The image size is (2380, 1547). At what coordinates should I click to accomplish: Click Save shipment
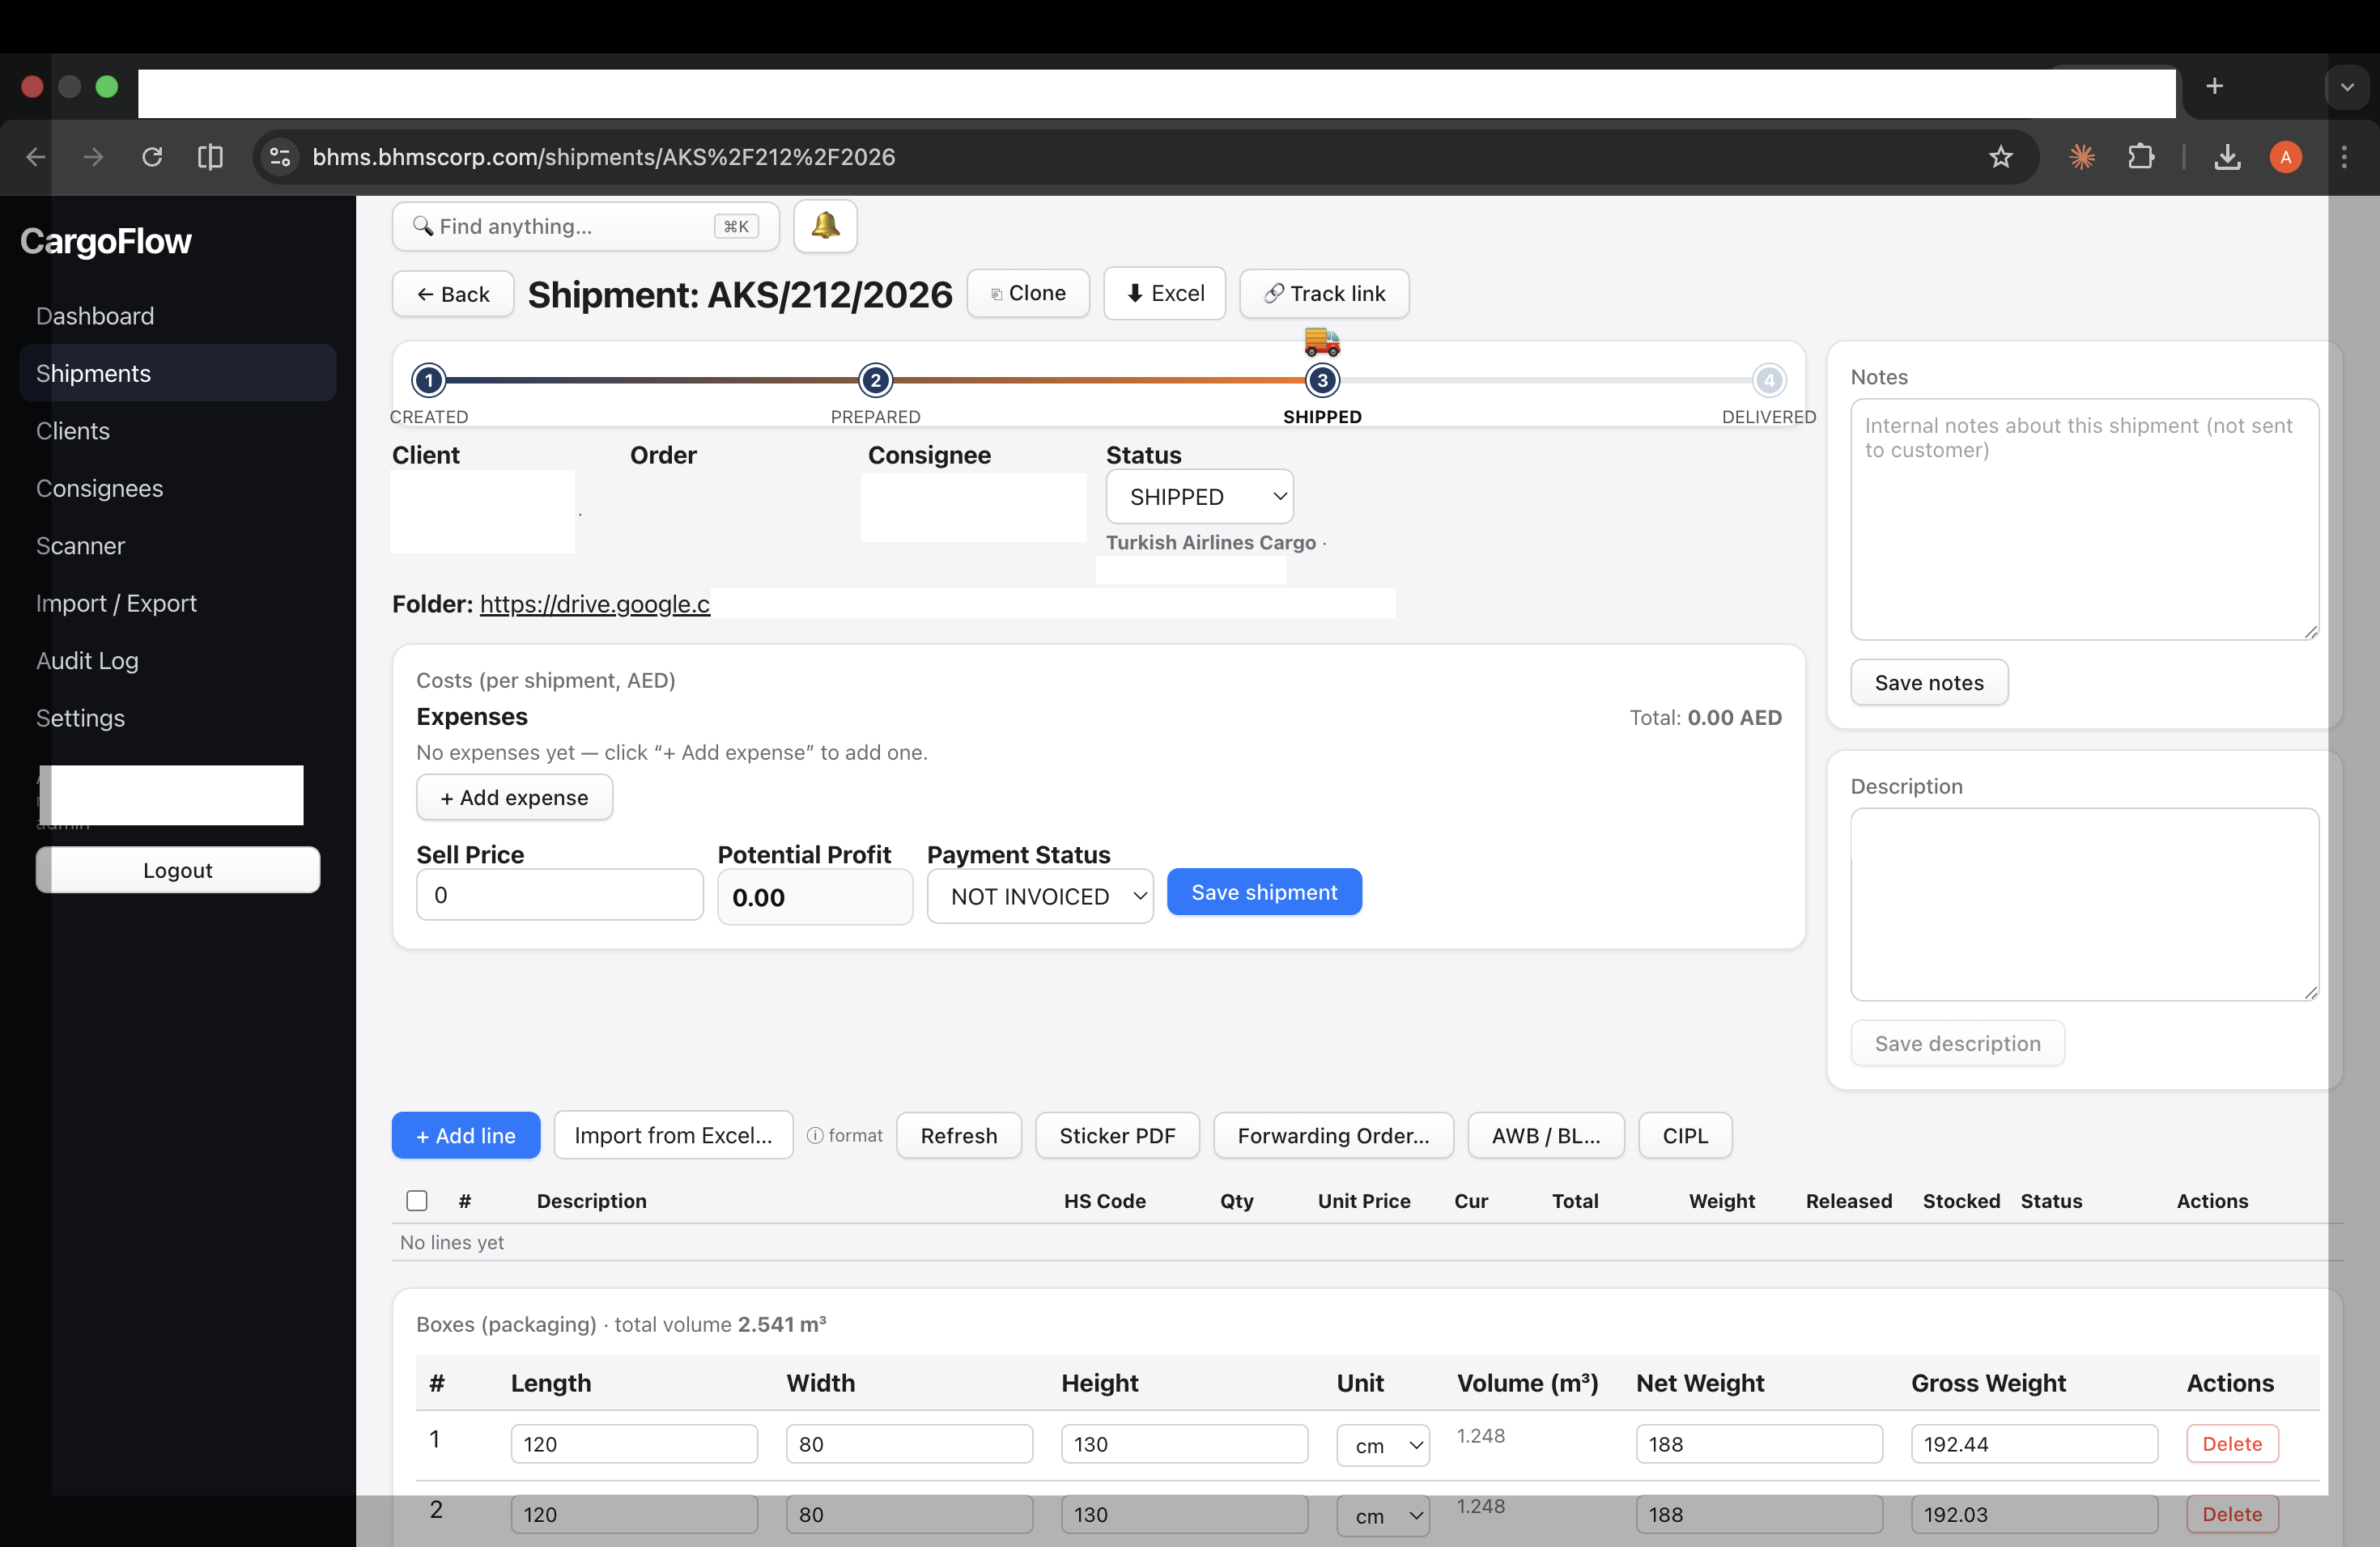click(x=1264, y=892)
